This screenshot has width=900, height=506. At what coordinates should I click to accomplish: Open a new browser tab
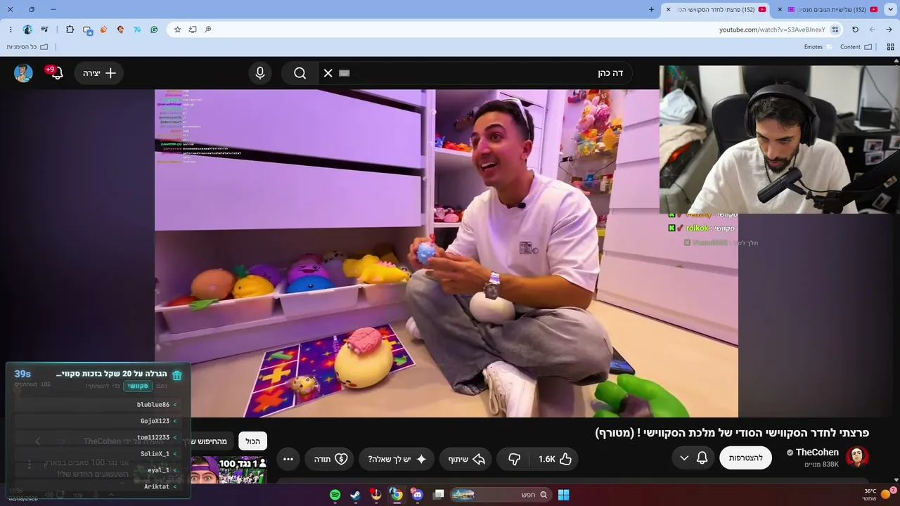click(x=651, y=9)
